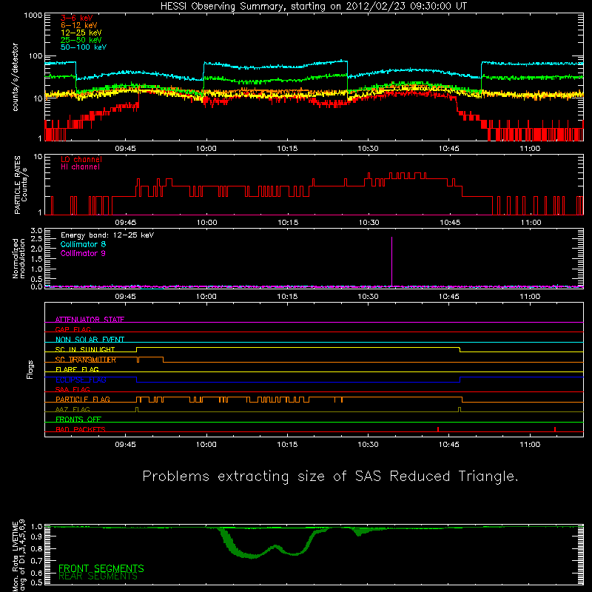Click the 10:30 time label under the count-rate panel
This screenshot has width=592, height=592.
[x=368, y=149]
